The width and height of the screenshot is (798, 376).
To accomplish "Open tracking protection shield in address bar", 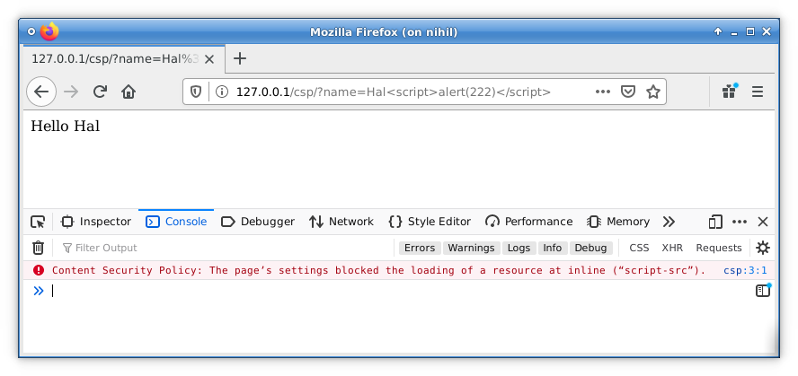I will click(x=196, y=92).
